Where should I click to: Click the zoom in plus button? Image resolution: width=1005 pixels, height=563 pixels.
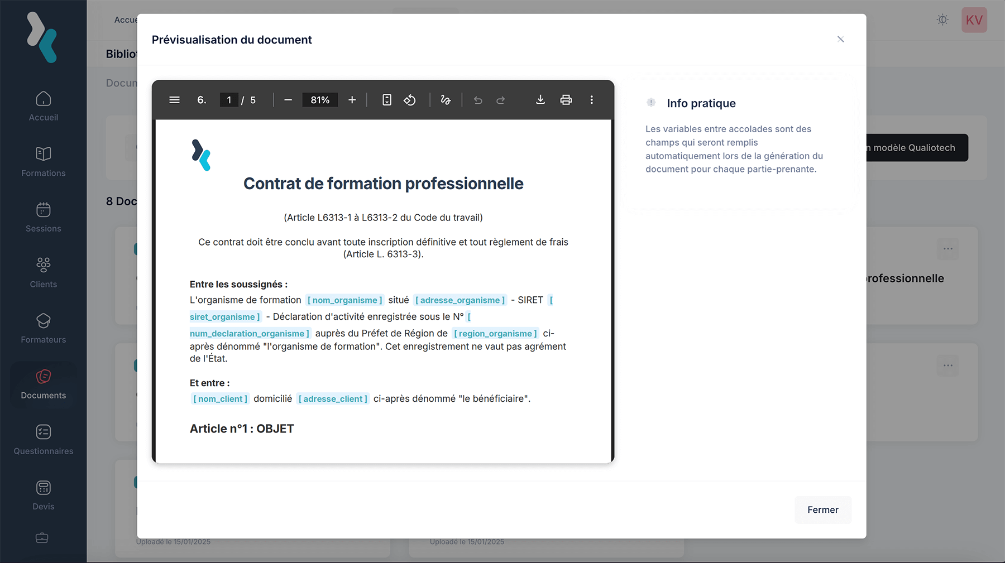352,100
